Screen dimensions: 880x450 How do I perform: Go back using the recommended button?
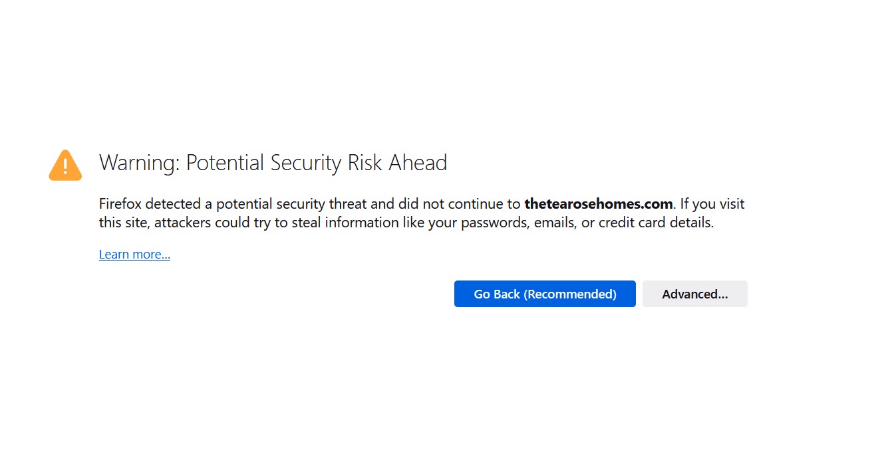pos(545,294)
